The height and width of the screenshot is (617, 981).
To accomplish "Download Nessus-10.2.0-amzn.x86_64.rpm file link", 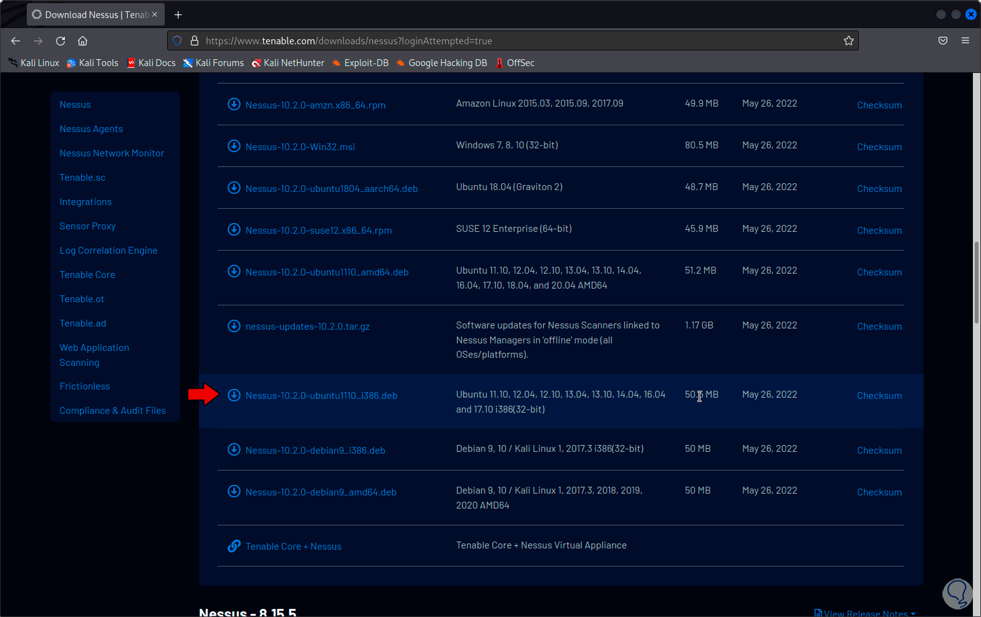I will point(316,105).
